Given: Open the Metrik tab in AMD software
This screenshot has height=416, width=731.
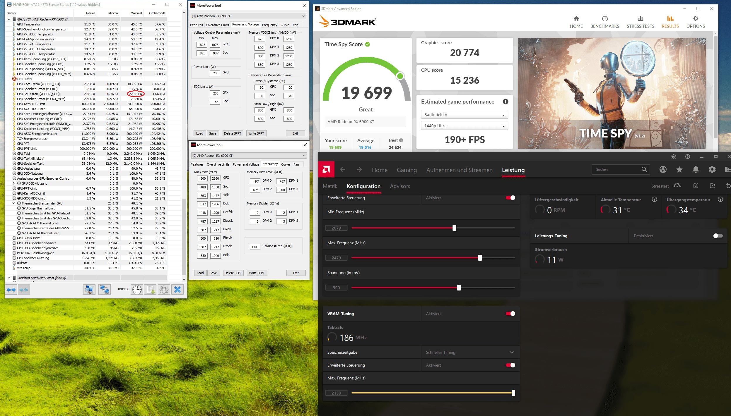Looking at the screenshot, I should point(330,186).
